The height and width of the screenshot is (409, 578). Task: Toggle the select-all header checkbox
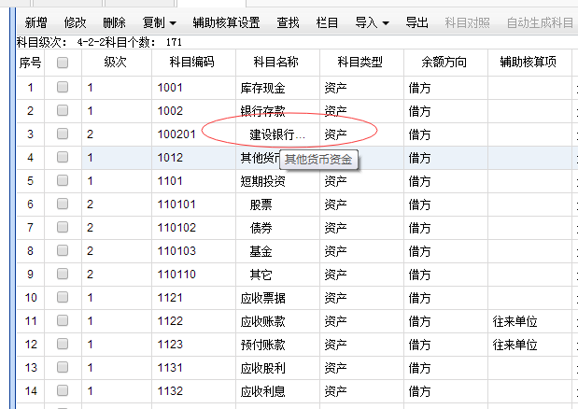click(x=63, y=63)
